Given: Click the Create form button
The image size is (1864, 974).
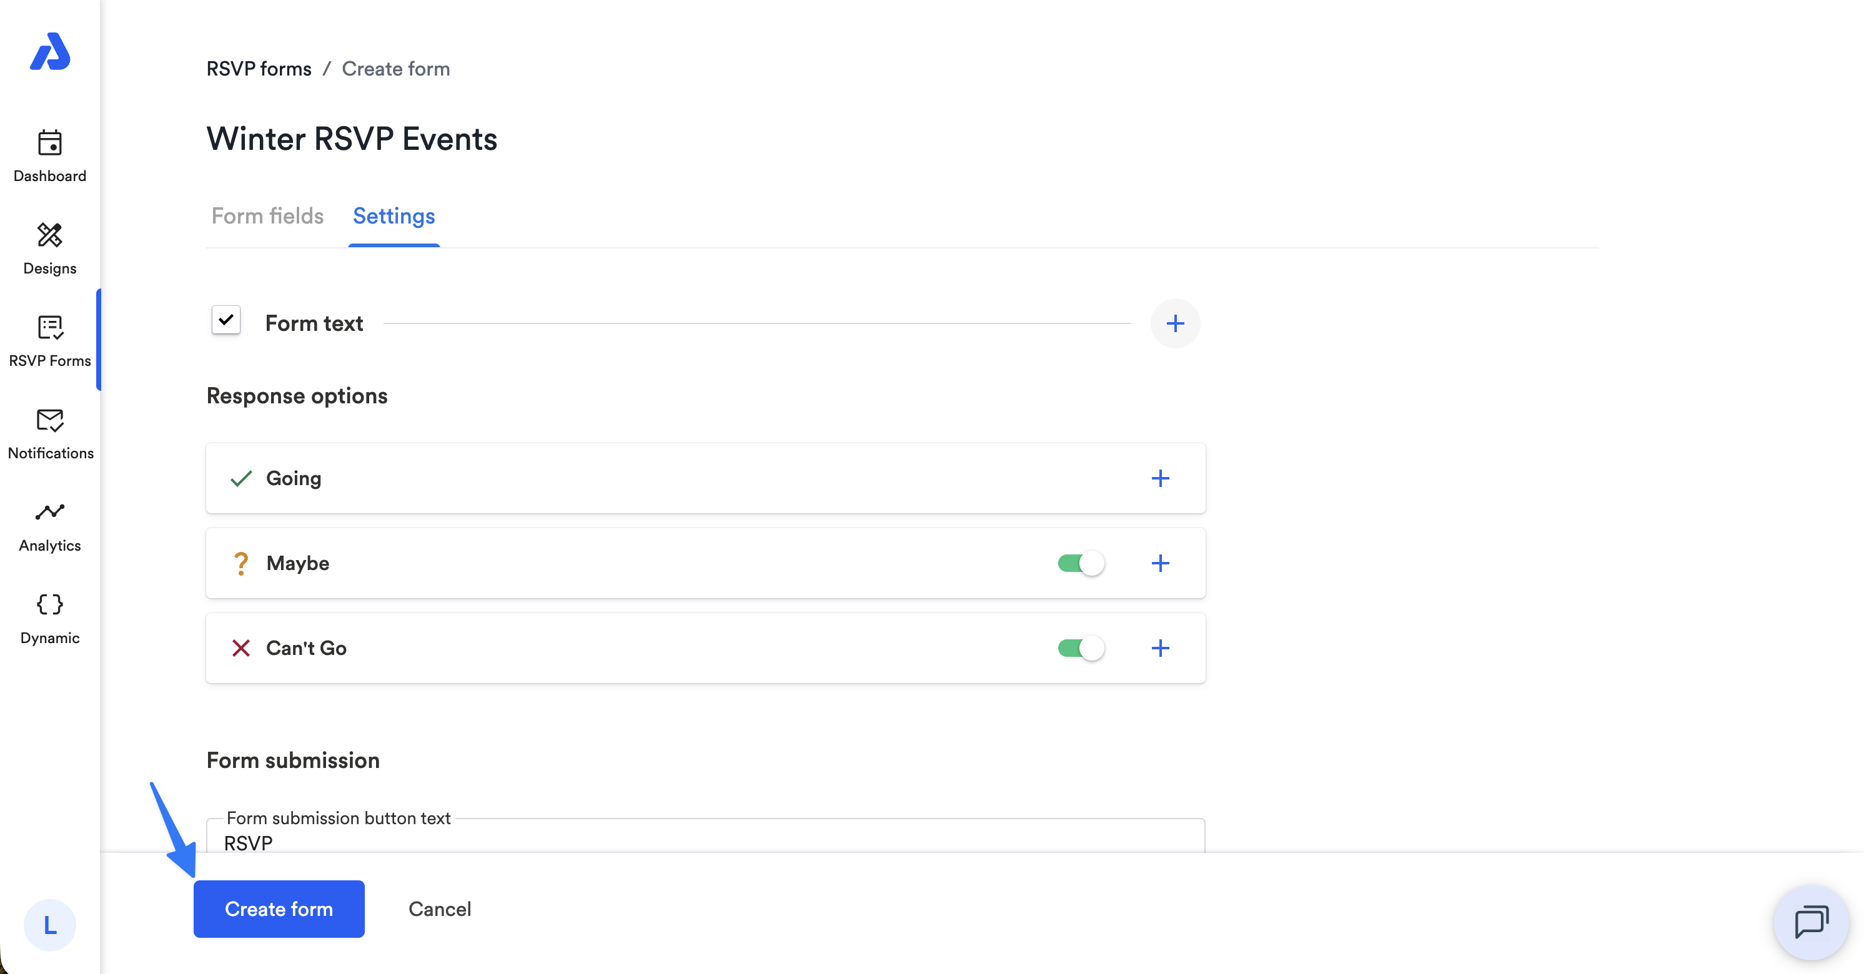Looking at the screenshot, I should click(x=279, y=909).
